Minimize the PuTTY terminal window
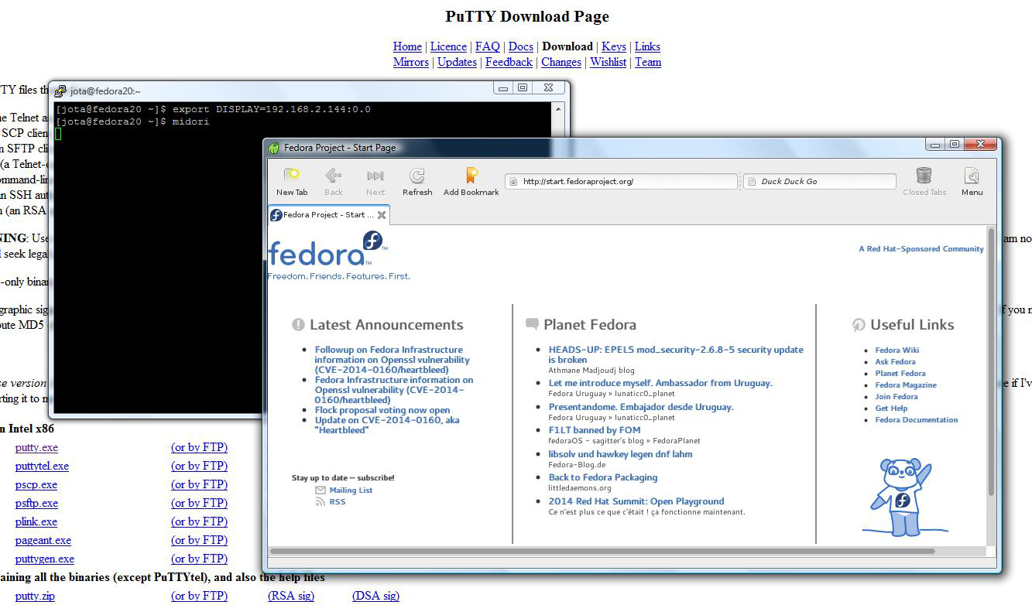Viewport: 1032px width, 605px height. (x=503, y=88)
